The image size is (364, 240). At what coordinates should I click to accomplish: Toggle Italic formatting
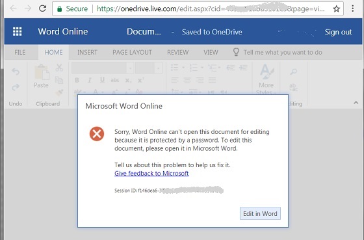pos(90,81)
